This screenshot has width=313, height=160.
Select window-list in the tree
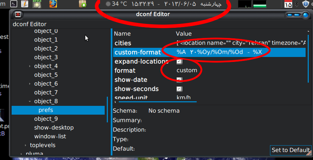tap(50, 136)
